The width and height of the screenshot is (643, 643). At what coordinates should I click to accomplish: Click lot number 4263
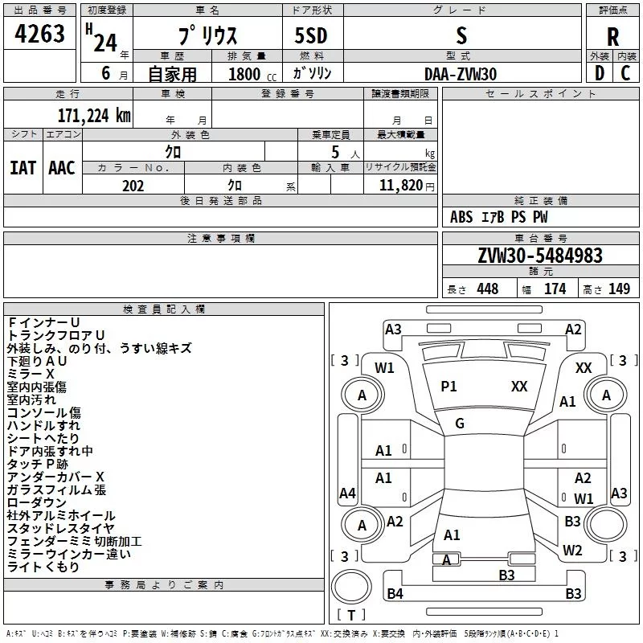click(x=39, y=34)
